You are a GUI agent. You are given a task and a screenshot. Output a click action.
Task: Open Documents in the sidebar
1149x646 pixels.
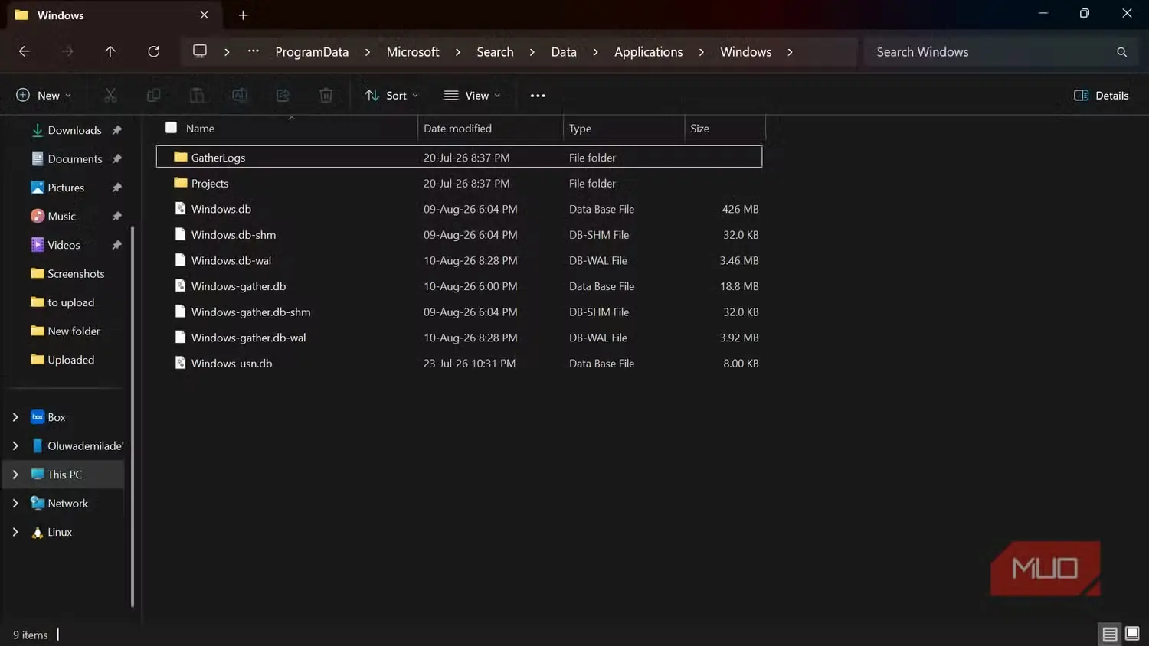point(74,158)
